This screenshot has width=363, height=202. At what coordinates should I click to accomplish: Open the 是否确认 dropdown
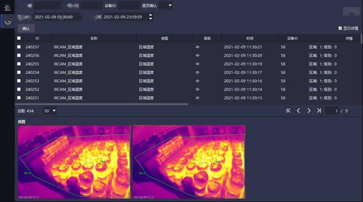pyautogui.click(x=166, y=5)
